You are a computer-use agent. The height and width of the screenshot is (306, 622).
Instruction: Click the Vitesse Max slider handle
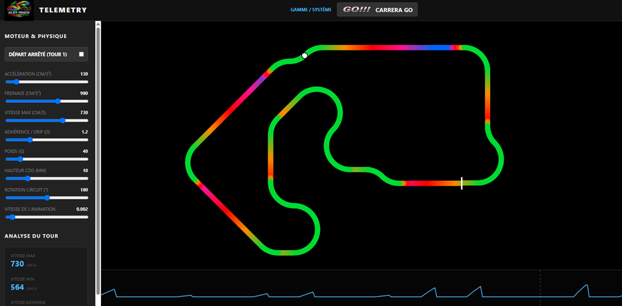point(62,120)
